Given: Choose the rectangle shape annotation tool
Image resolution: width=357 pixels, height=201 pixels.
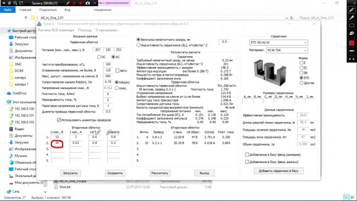Looking at the screenshot, I should (x=352, y=25).
